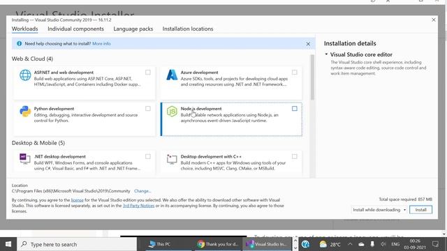Click the taskbar overflow scroll arrows
The height and width of the screenshot is (251, 447).
295,244
